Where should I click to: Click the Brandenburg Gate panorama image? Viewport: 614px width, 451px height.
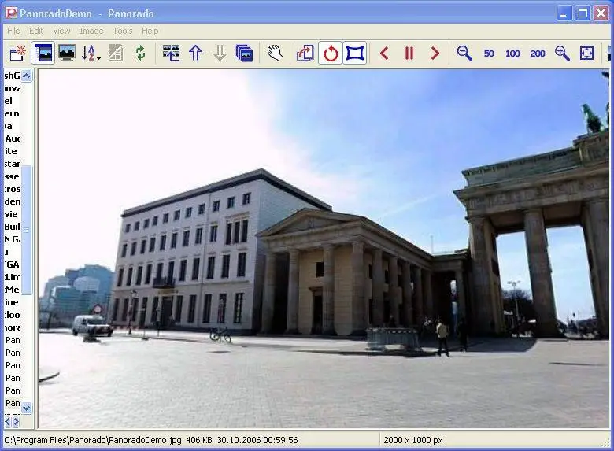[324, 249]
